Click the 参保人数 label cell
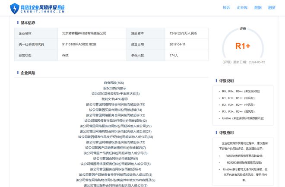The width and height of the screenshot is (285, 187). [146, 55]
